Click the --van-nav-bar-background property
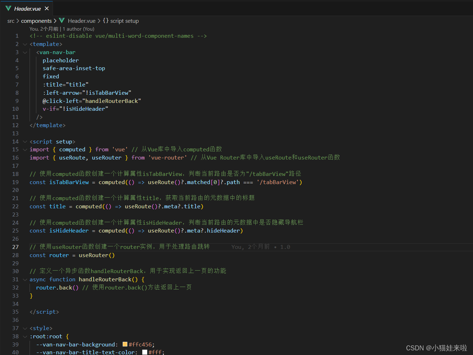The width and height of the screenshot is (473, 355). [75, 345]
